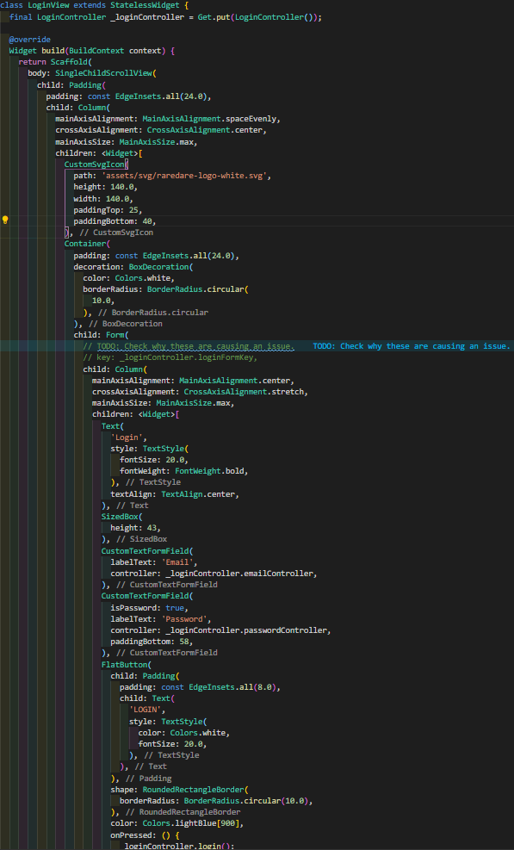
Task: Click the 'paddingTop: 25,' line
Action: point(108,210)
